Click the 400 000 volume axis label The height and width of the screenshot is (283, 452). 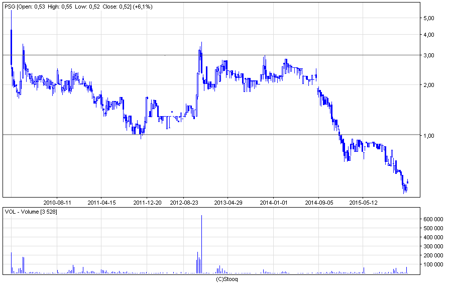pos(433,237)
